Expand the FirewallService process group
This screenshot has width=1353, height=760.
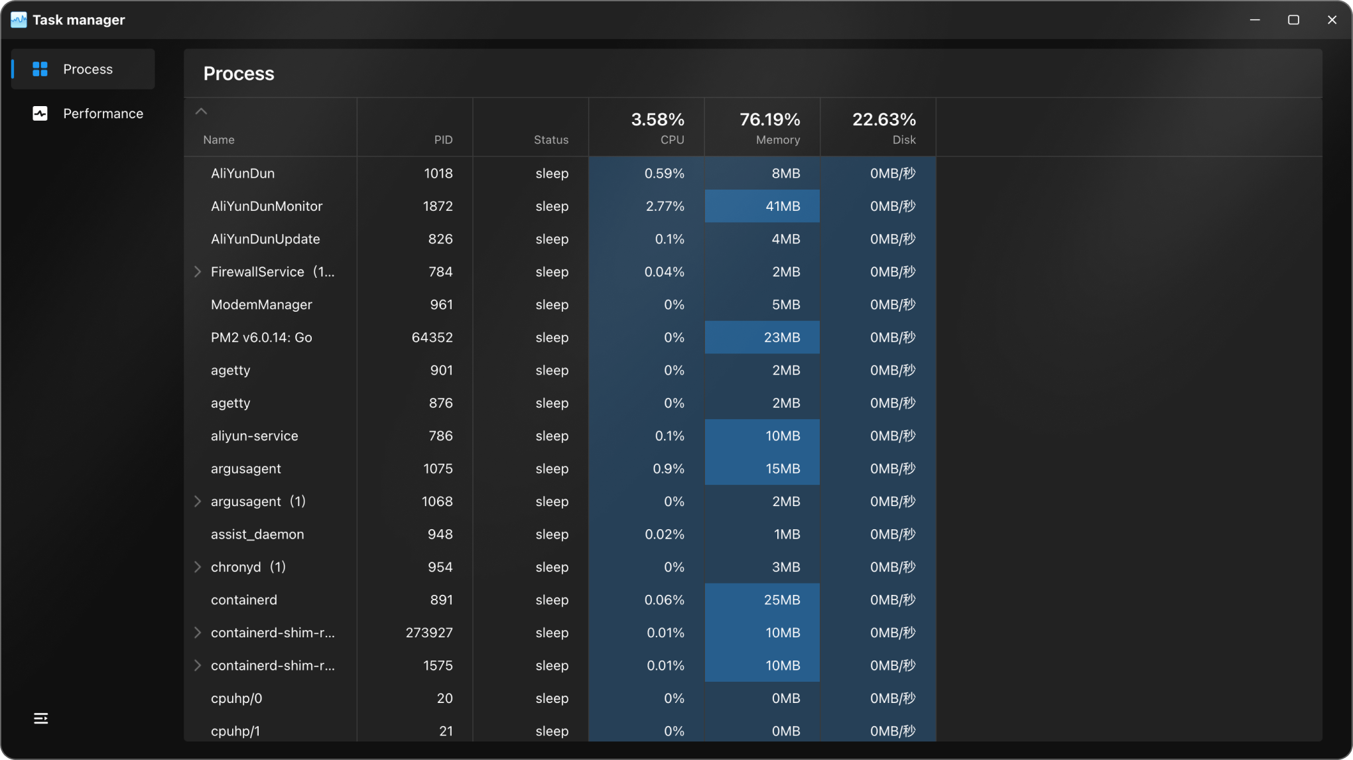[198, 272]
